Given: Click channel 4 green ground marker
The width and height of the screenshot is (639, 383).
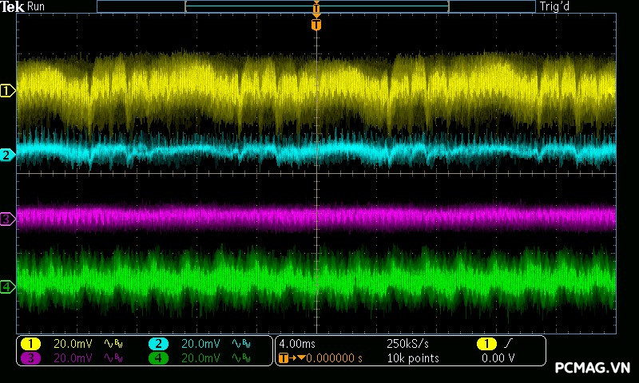Looking at the screenshot, I should click(7, 286).
